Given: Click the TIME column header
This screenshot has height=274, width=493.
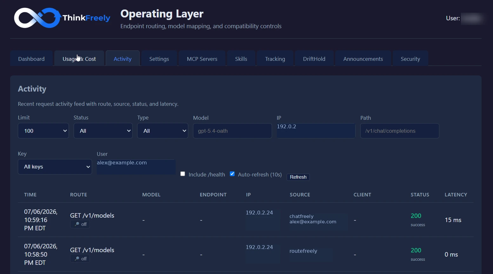Looking at the screenshot, I should [x=30, y=195].
